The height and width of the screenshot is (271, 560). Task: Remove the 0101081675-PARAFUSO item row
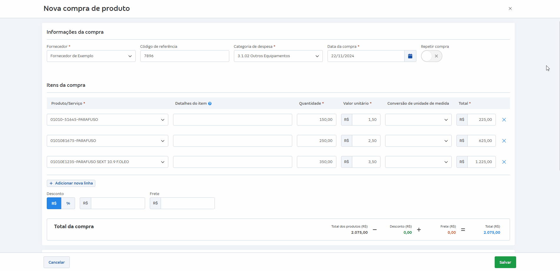pyautogui.click(x=504, y=141)
